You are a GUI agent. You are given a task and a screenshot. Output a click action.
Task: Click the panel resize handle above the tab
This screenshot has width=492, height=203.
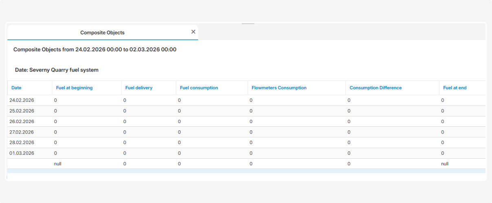[x=248, y=24]
